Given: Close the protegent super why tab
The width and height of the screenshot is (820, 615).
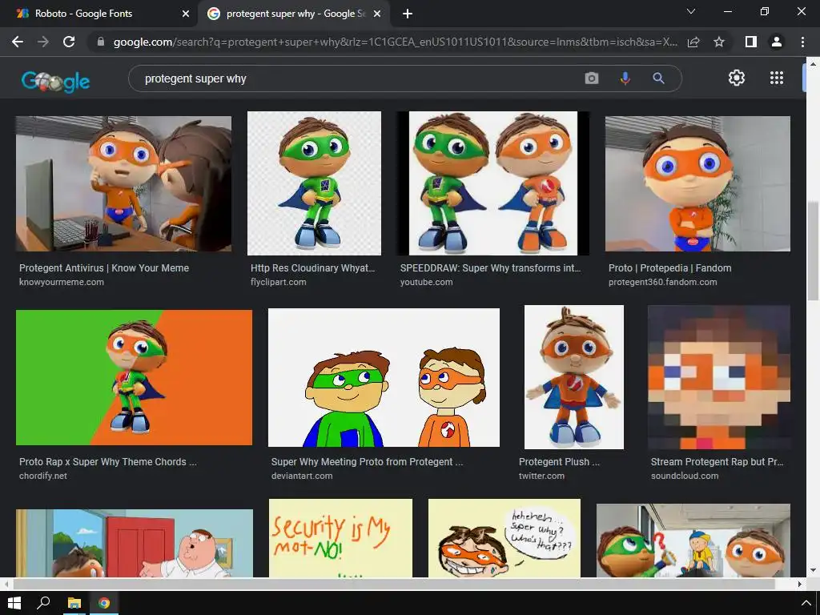Looking at the screenshot, I should pyautogui.click(x=377, y=14).
